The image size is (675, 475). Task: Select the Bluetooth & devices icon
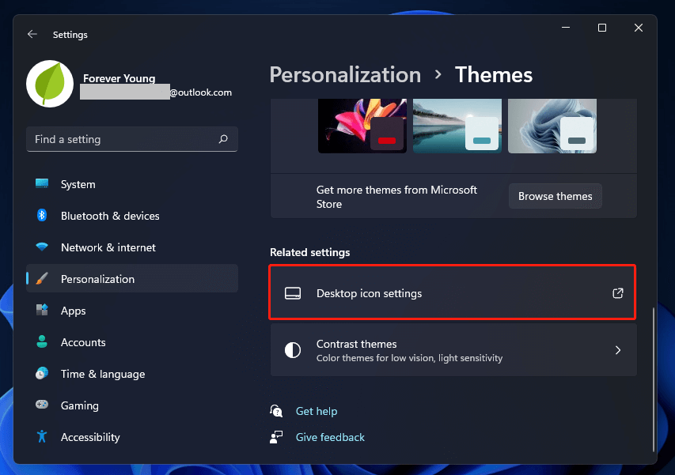pos(42,216)
